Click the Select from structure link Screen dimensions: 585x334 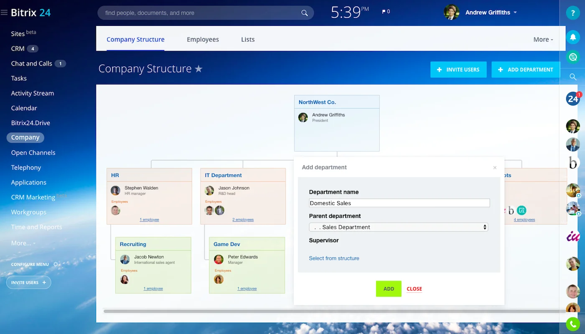tap(334, 258)
